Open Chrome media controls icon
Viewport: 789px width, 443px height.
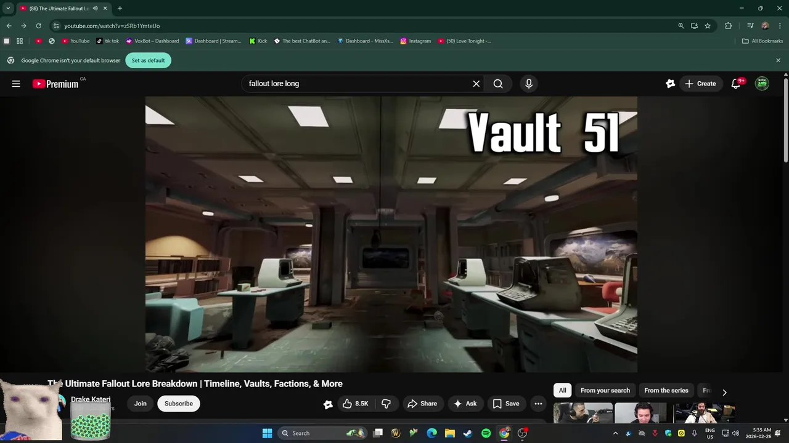pos(750,26)
